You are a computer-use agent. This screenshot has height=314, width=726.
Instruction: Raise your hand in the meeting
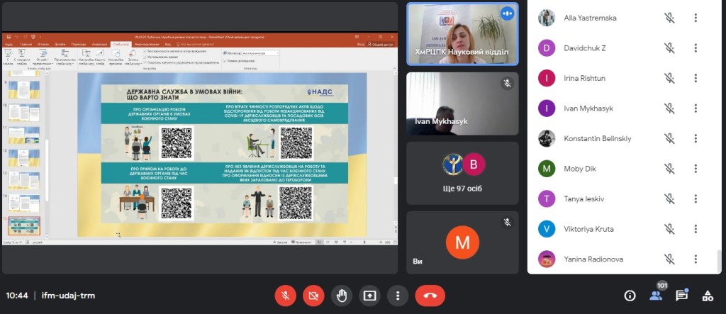point(342,296)
